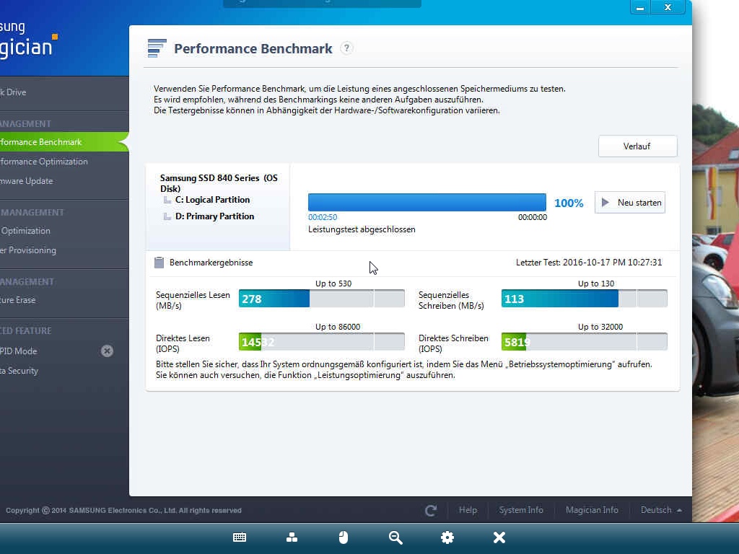Open Data Security in sidebar
Screen dimensions: 739x554
pos(19,371)
